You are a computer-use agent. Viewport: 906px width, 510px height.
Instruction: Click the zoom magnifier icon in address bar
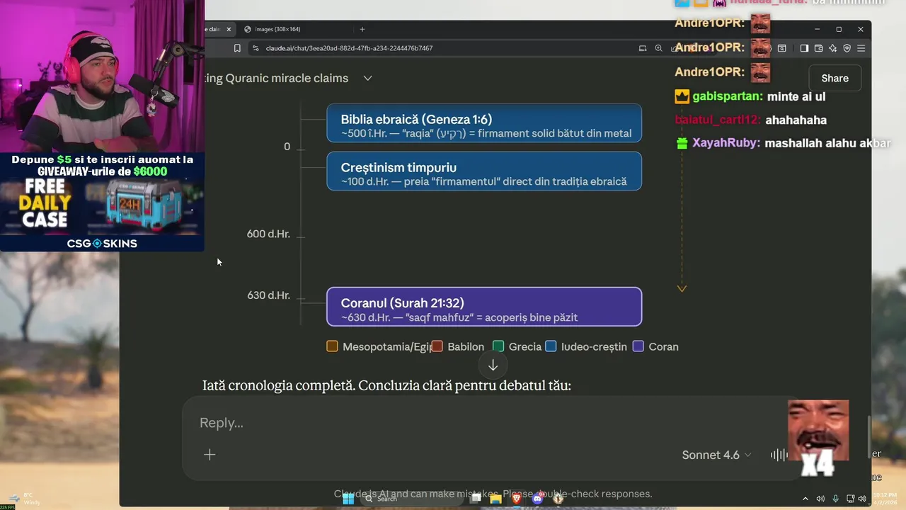[658, 48]
